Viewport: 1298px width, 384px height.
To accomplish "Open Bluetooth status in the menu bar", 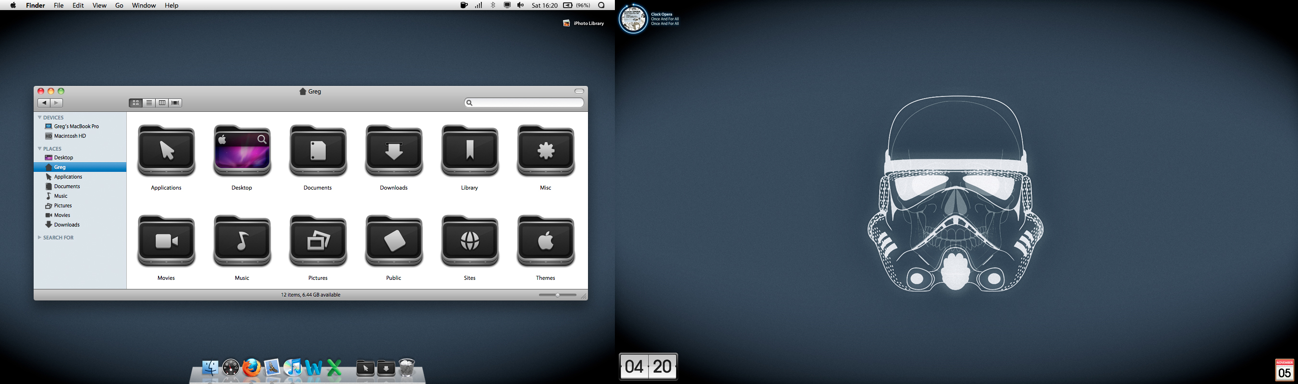I will 493,5.
